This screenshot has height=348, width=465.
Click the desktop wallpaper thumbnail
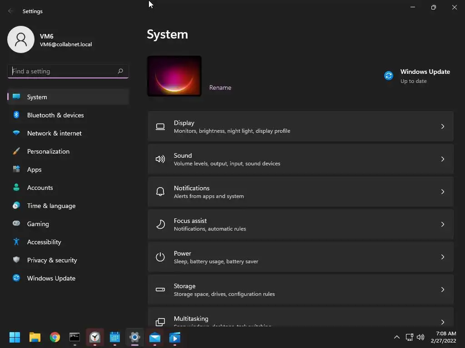tap(174, 76)
